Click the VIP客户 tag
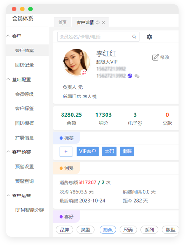Screen dimensions: 185x245 point(88,151)
